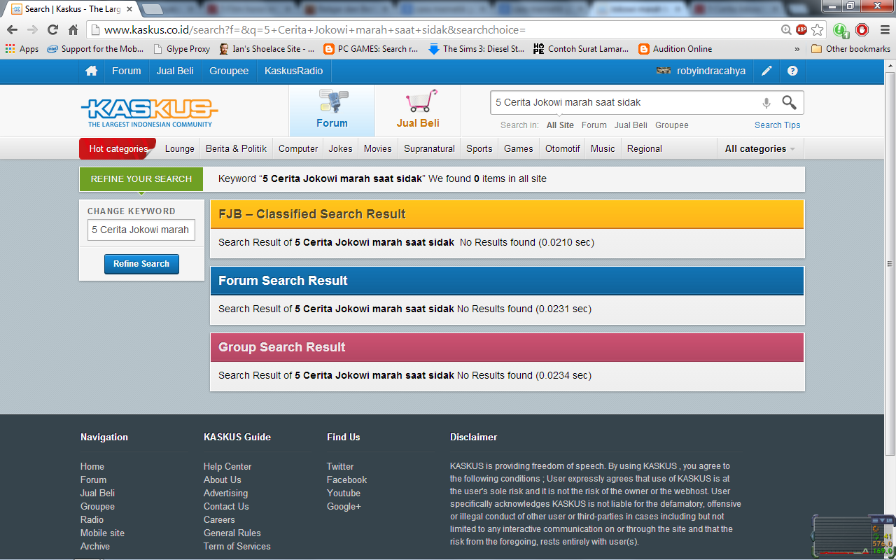Click Refine Your Search green header
The width and height of the screenshot is (896, 560).
(141, 179)
